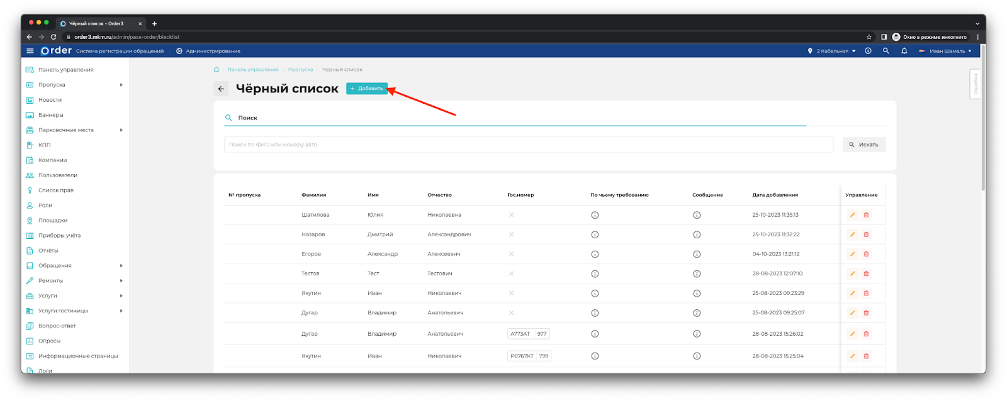Click the info icon in the top header
Image resolution: width=1007 pixels, height=401 pixels.
click(x=868, y=51)
